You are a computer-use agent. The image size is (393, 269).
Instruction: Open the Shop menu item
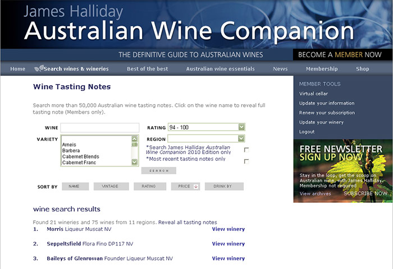coord(363,69)
